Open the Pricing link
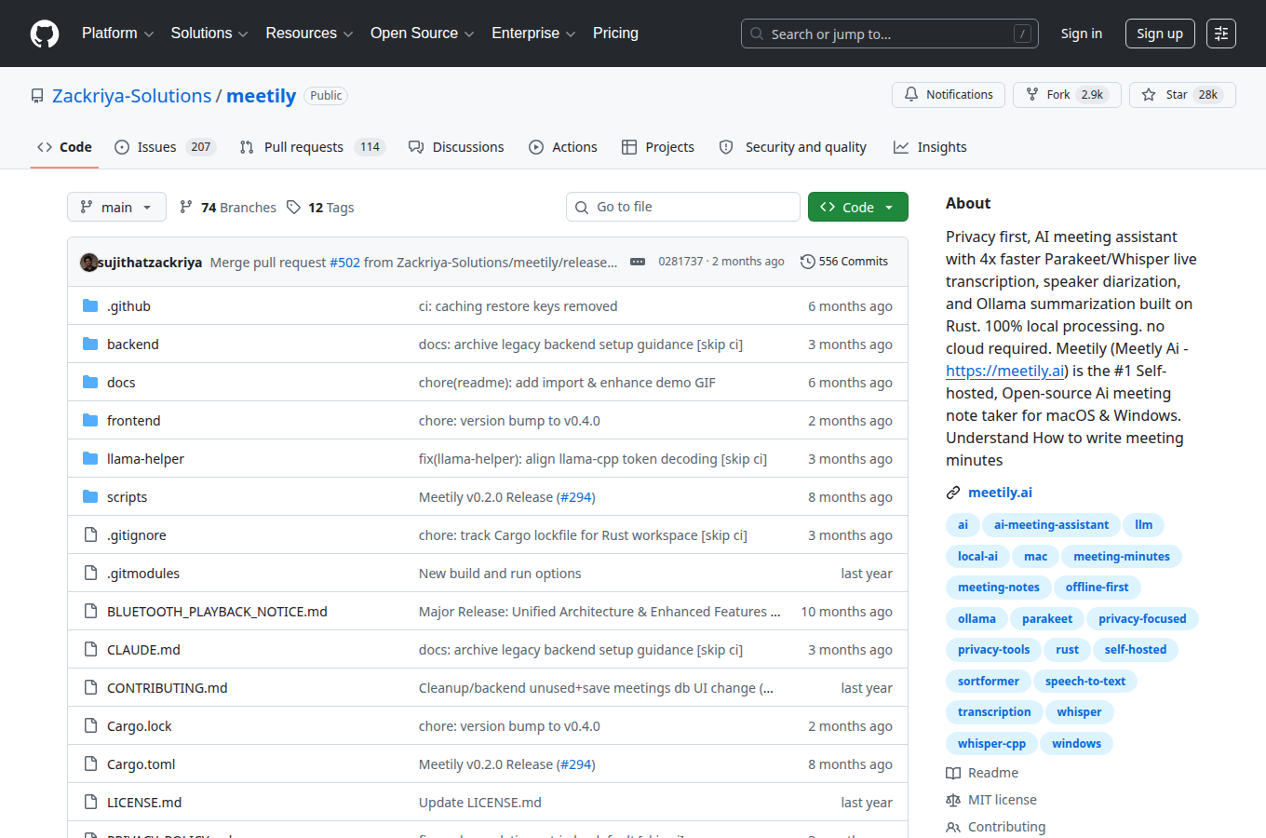 click(615, 34)
